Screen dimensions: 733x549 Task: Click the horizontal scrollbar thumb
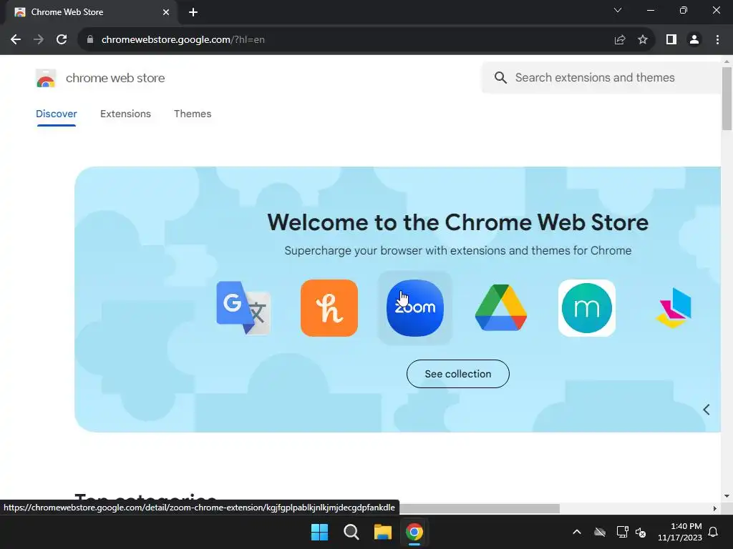pos(479,508)
